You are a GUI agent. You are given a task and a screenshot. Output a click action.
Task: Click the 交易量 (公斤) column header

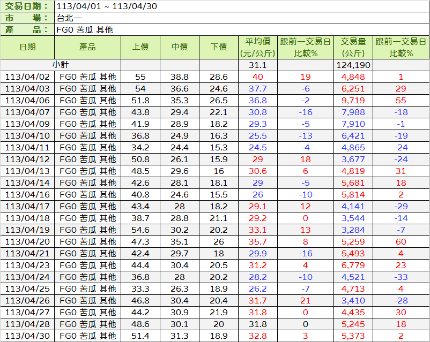tap(353, 47)
